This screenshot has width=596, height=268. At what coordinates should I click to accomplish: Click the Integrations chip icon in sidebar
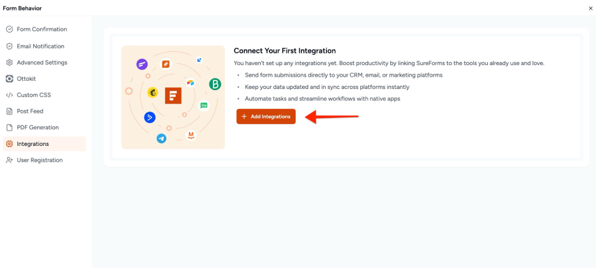[9, 144]
